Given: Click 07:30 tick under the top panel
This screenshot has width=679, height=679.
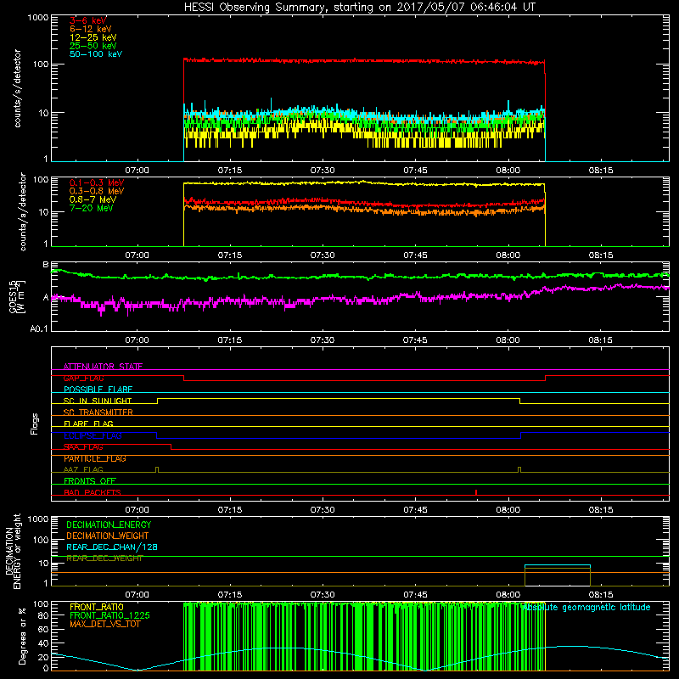Looking at the screenshot, I should click(x=323, y=171).
